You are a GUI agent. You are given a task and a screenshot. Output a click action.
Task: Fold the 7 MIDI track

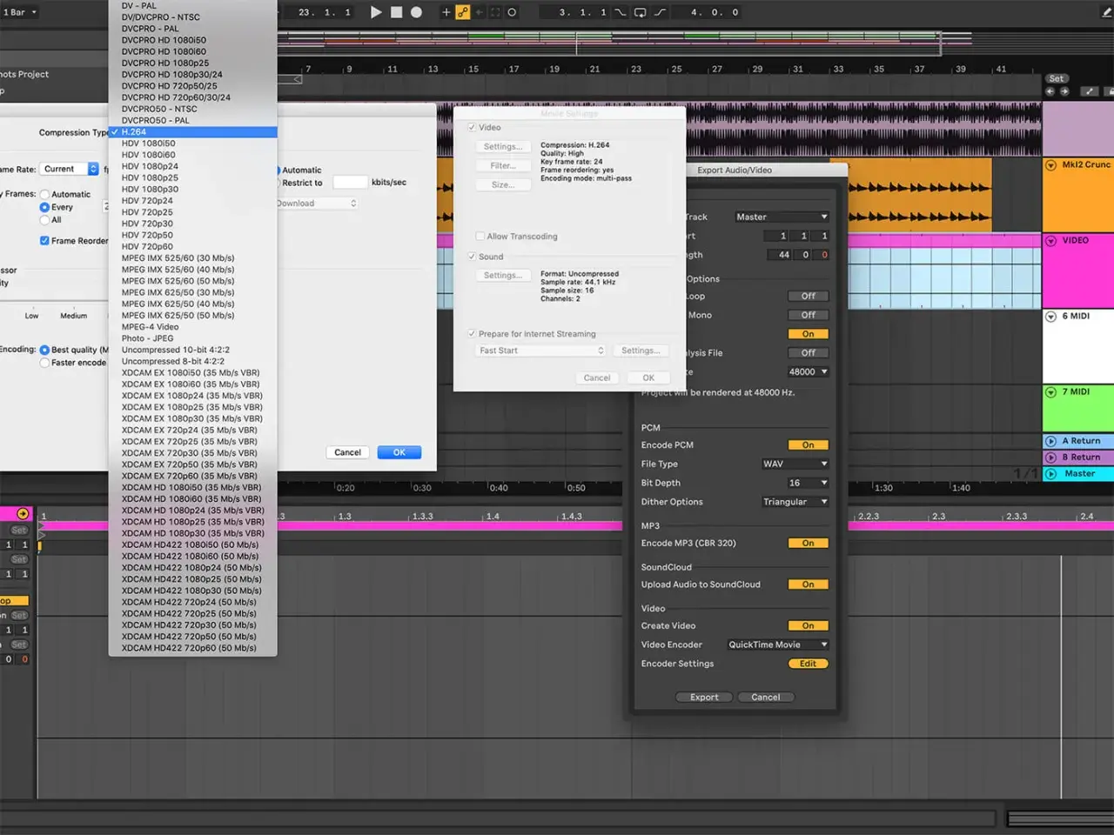coord(1051,392)
